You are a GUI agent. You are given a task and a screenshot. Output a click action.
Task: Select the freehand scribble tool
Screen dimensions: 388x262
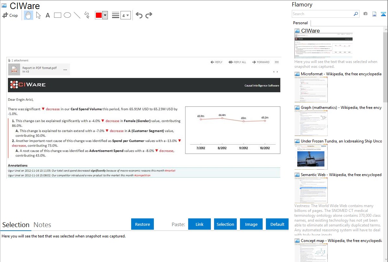tap(87, 15)
